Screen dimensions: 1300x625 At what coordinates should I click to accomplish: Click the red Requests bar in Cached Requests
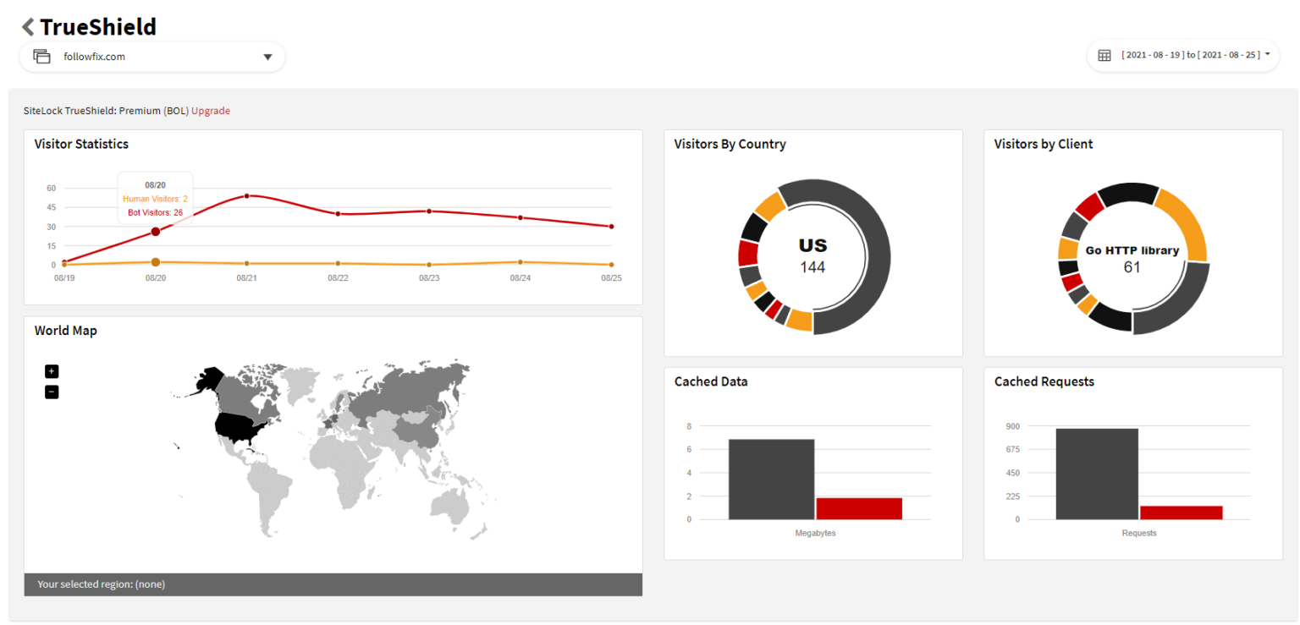point(1183,511)
